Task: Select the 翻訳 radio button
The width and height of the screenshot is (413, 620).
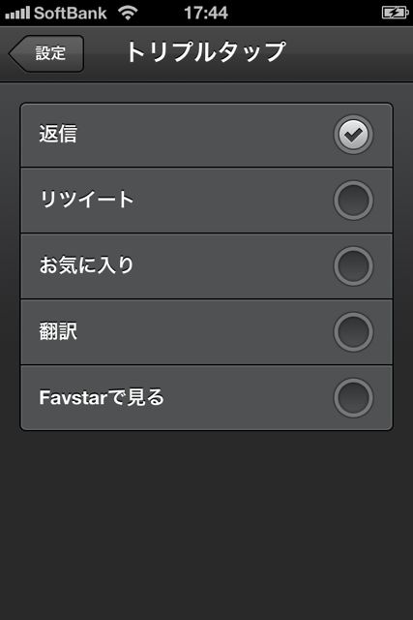Action: pyautogui.click(x=353, y=332)
